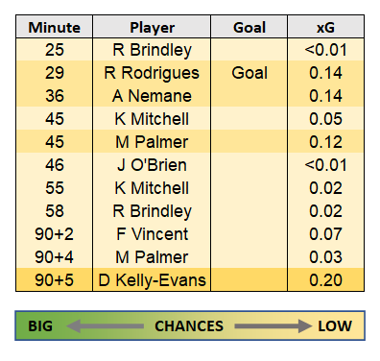Click the F Vincent player cell

[x=152, y=234]
